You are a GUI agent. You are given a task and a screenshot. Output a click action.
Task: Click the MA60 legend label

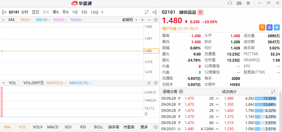click(x=78, y=20)
